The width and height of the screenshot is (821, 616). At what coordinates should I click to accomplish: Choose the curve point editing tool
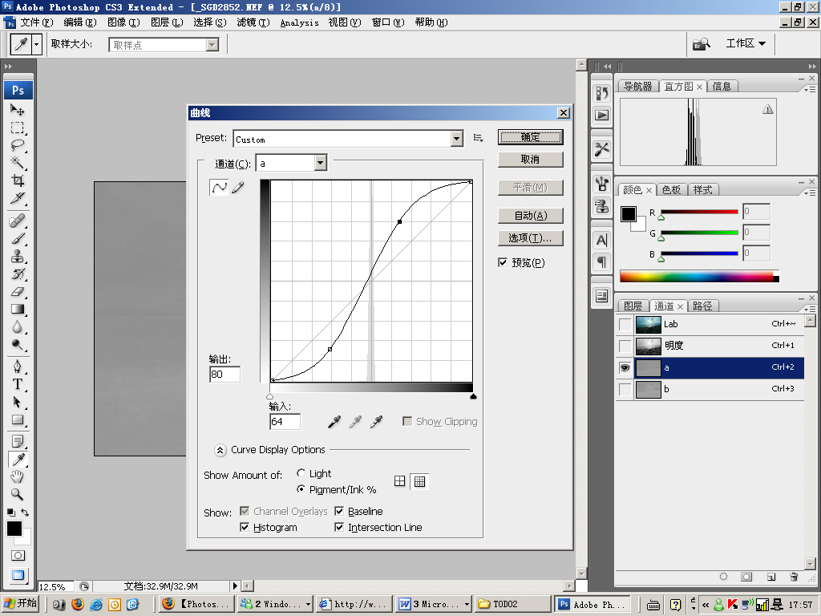(219, 187)
